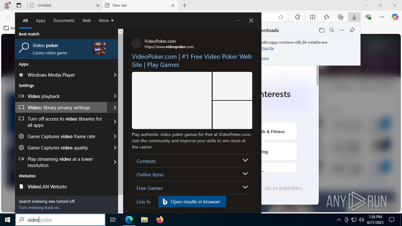Click the taskbar search input field
Viewport: 402px width, 226px height.
coord(60,220)
